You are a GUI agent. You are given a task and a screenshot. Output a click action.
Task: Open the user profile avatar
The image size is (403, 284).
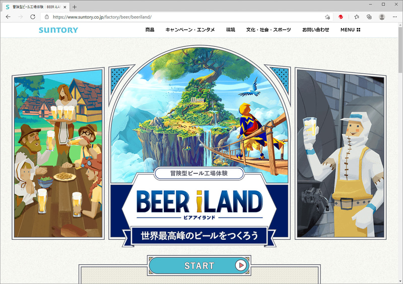click(382, 17)
